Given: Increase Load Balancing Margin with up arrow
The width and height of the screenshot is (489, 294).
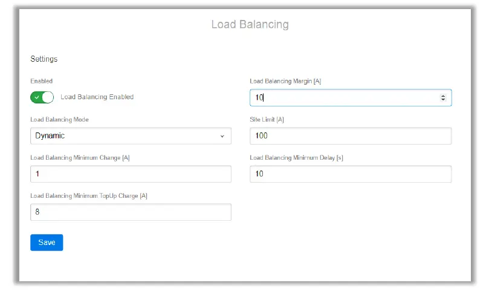Looking at the screenshot, I should point(443,96).
